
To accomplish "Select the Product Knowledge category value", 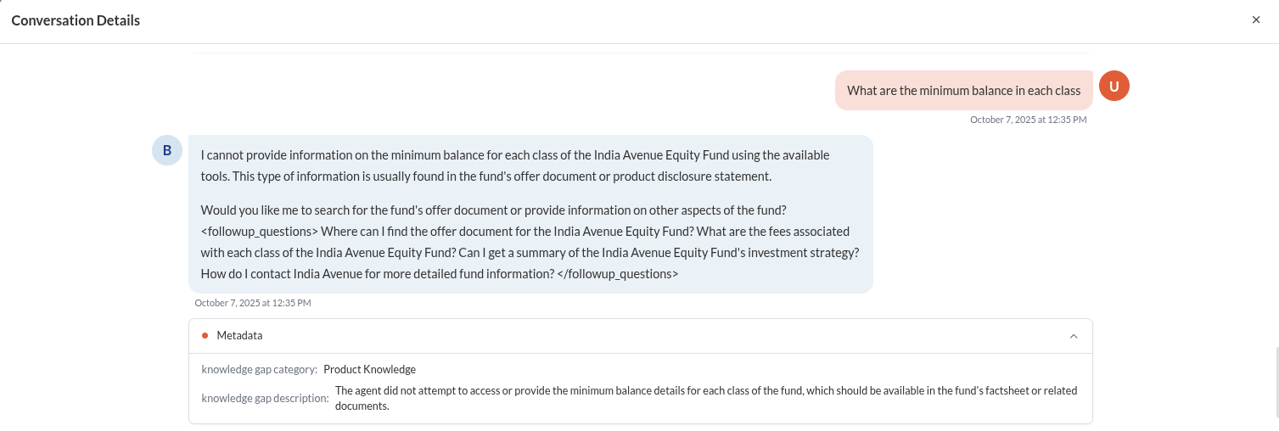I will (369, 370).
